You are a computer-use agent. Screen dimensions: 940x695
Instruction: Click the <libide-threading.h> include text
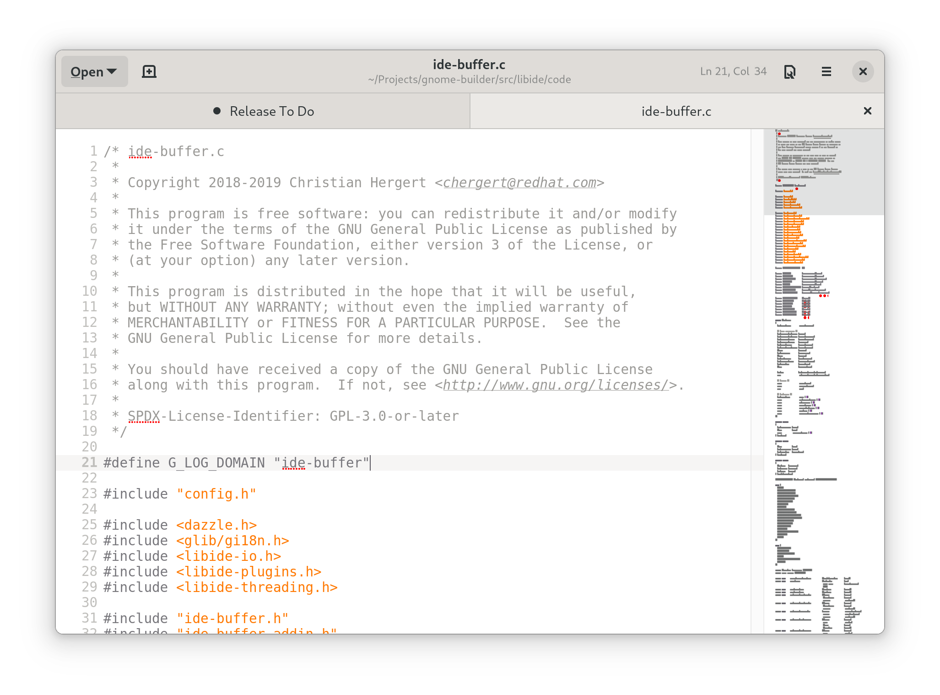(x=257, y=587)
